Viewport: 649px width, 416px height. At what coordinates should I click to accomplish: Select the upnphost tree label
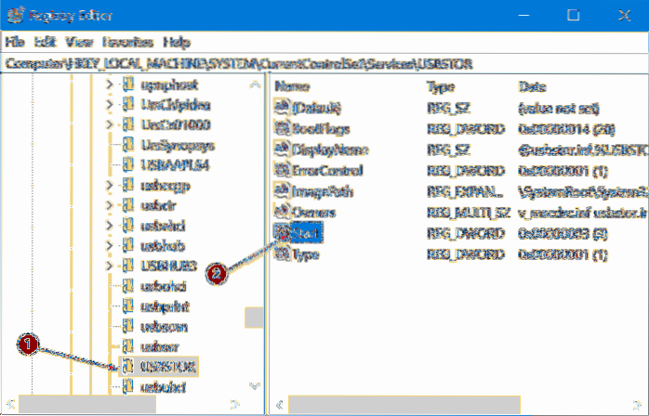[x=170, y=84]
